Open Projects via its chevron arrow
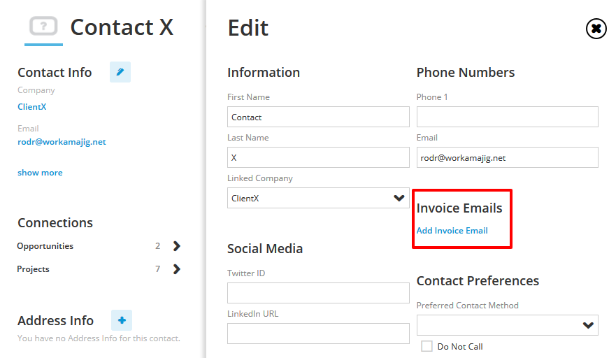 tap(177, 269)
